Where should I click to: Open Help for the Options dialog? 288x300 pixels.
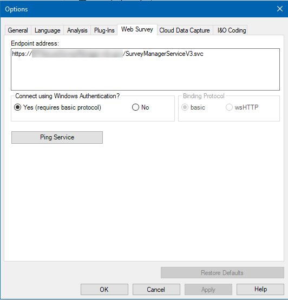coord(260,290)
